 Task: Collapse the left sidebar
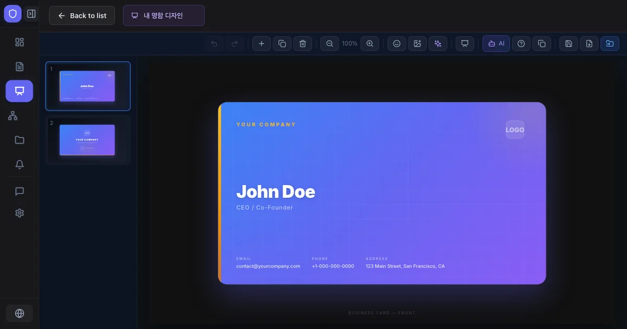coord(31,14)
